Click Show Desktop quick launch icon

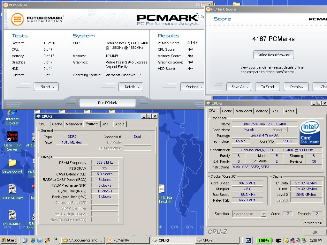tap(40, 240)
